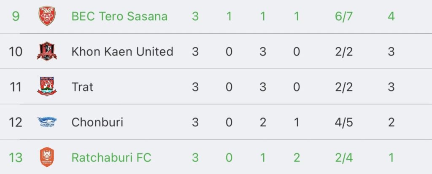Tap the 1 point value for Ratchaburi FC
Viewport: 432px width, 174px height.
pos(391,158)
